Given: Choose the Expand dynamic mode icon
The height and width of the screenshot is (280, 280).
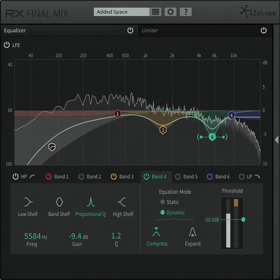Looking at the screenshot, I should tap(192, 232).
